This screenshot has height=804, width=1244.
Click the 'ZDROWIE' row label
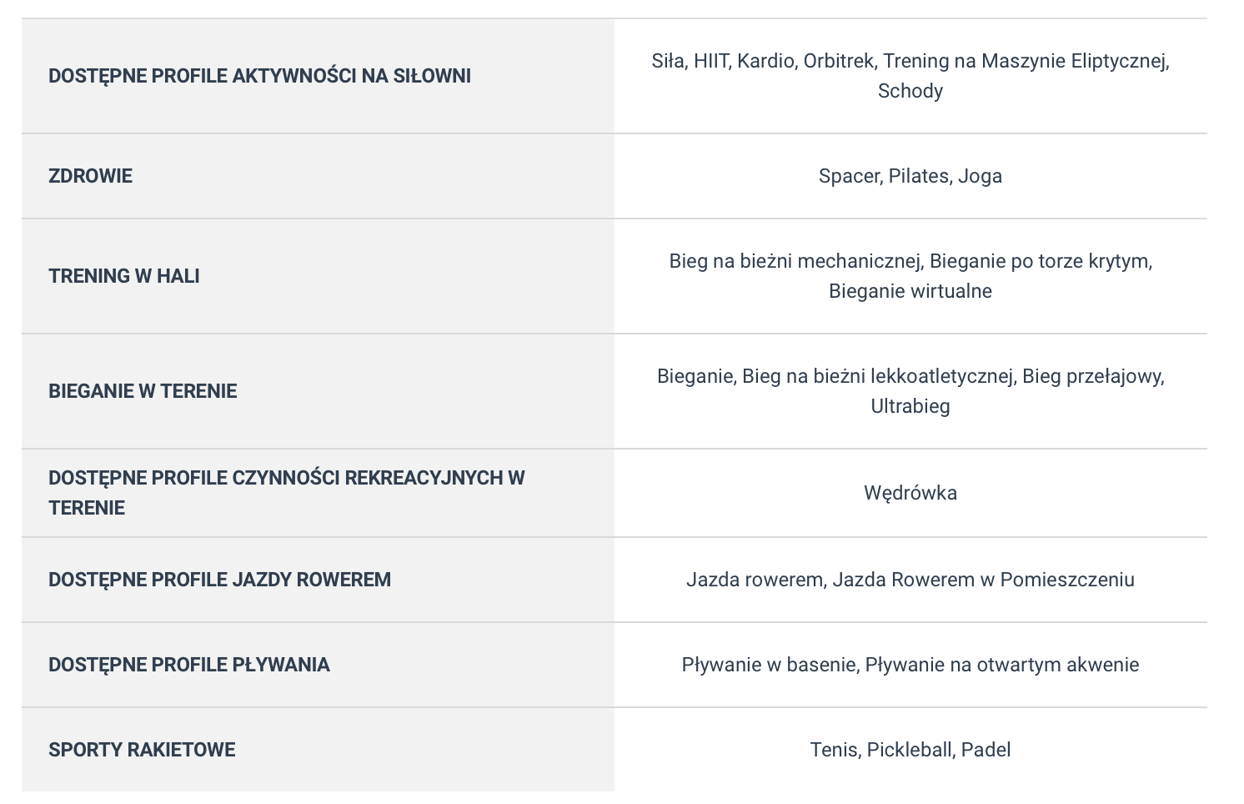point(90,176)
